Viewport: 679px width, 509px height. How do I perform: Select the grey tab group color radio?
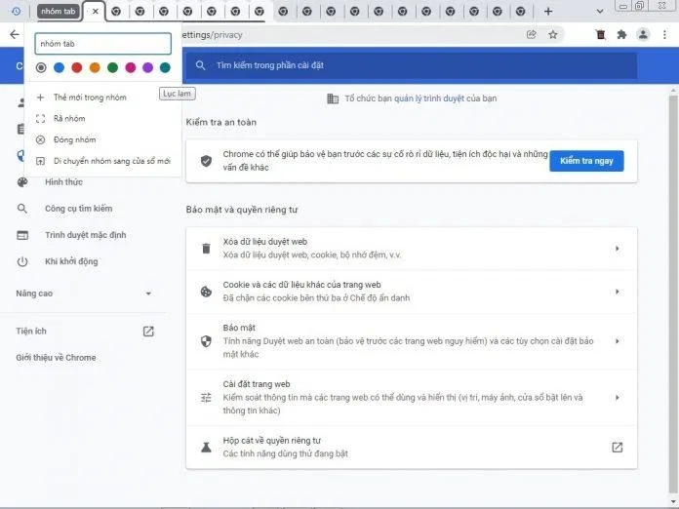tap(41, 67)
